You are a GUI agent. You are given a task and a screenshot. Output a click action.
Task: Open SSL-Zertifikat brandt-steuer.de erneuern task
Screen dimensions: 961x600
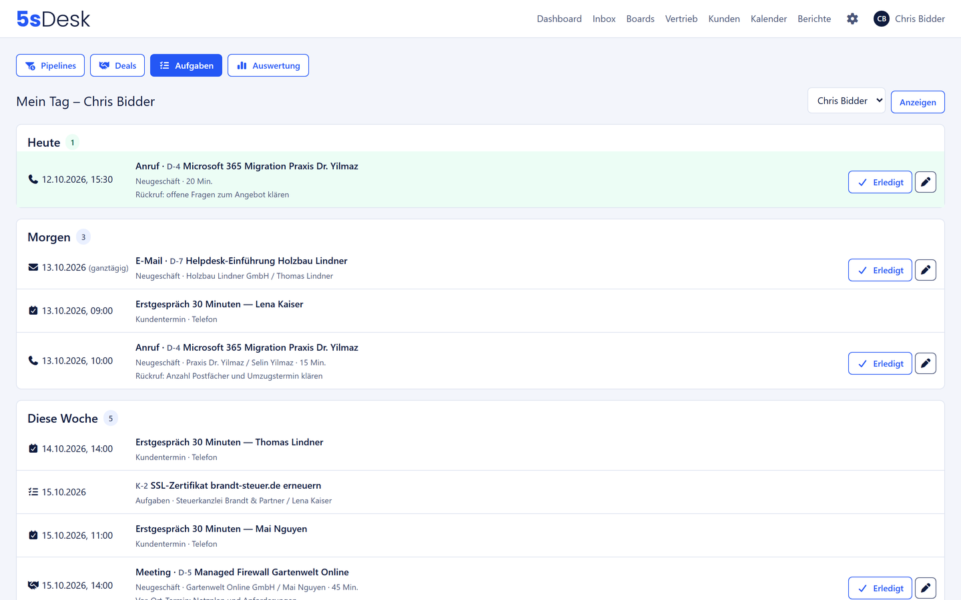pos(236,485)
